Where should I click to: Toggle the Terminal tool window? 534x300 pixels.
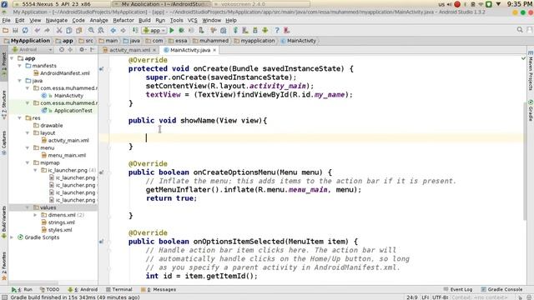click(118, 289)
